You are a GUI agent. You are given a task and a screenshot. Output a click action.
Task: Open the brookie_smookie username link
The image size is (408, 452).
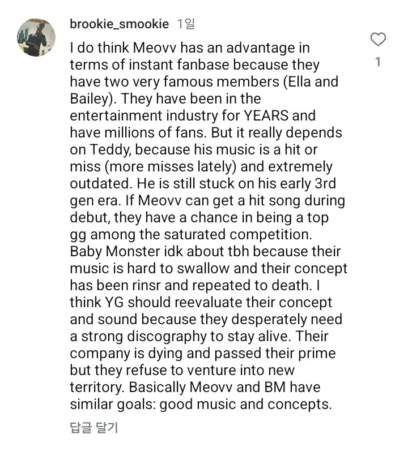(119, 24)
